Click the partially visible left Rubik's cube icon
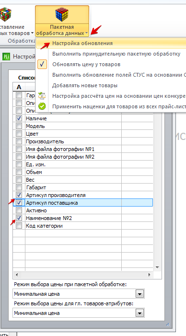 (5, 14)
